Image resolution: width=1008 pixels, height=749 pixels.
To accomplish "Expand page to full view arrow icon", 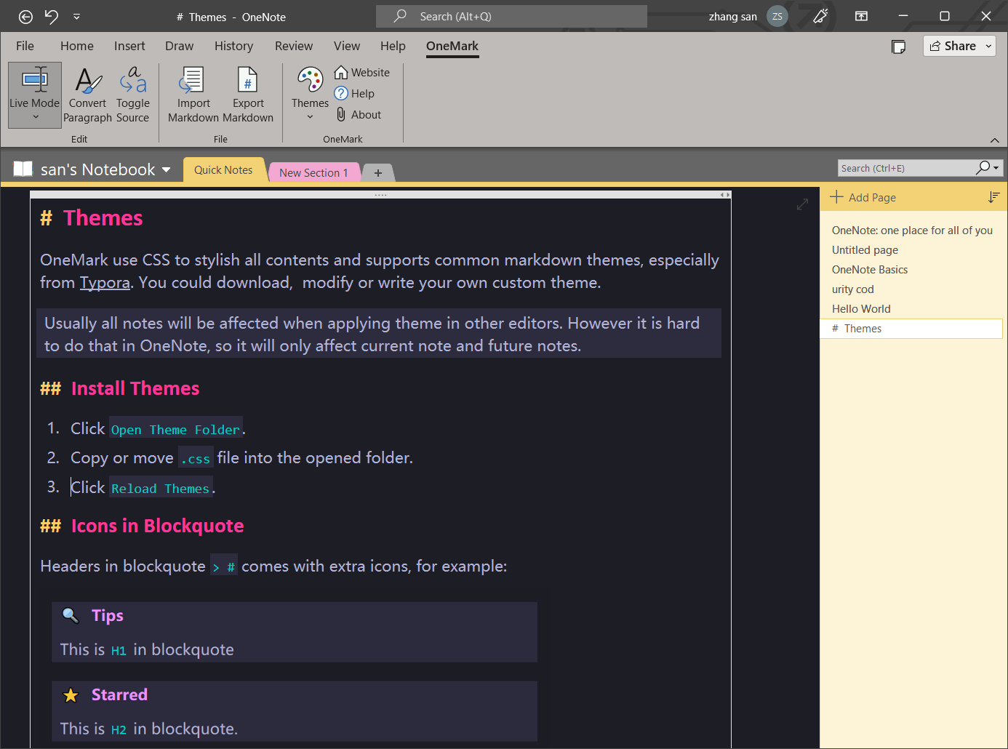I will click(802, 205).
